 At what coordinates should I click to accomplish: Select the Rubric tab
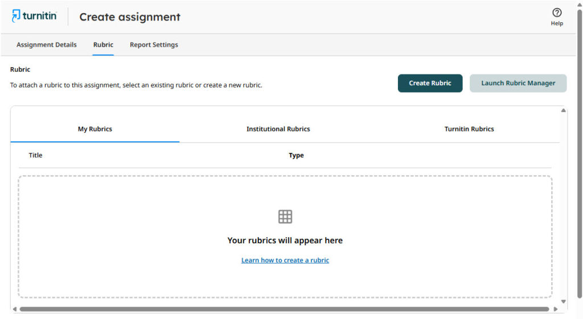coord(103,45)
